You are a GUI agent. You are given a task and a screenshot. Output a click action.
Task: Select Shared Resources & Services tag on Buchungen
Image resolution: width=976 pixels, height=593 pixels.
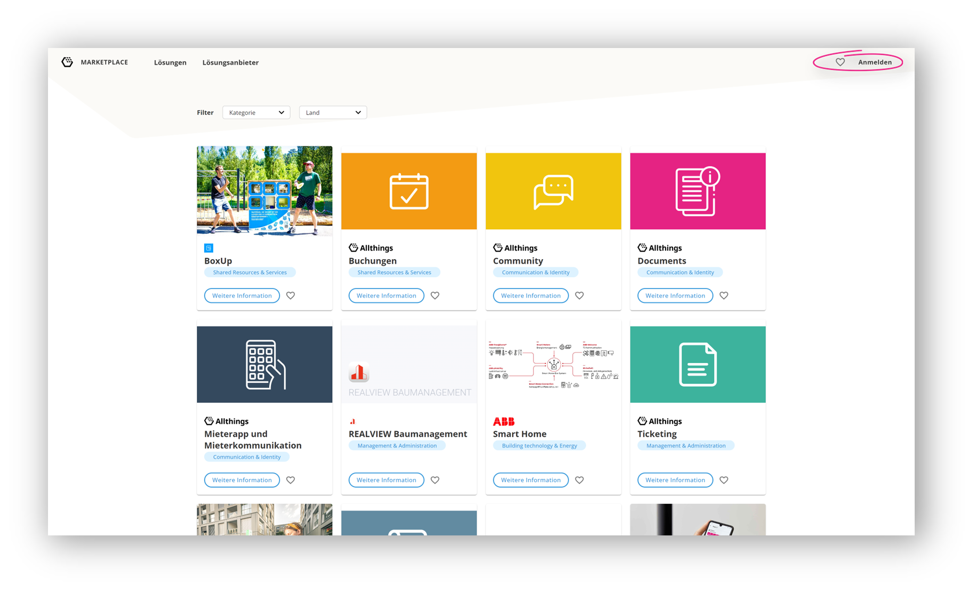(394, 273)
